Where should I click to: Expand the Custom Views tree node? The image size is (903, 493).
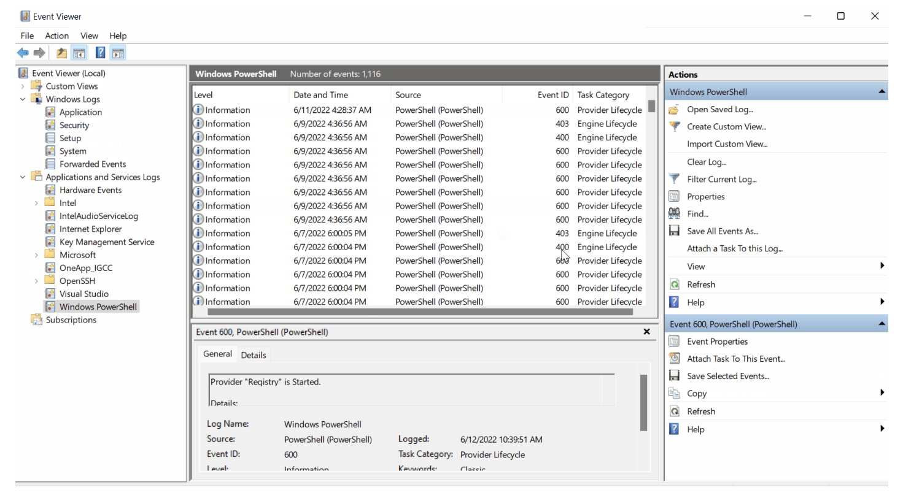pyautogui.click(x=23, y=86)
